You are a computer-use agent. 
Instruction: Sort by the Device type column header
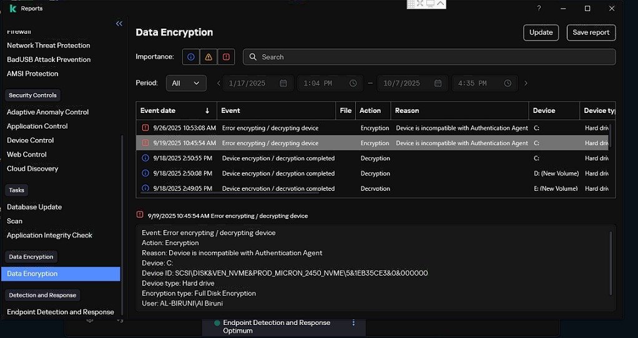tap(597, 110)
